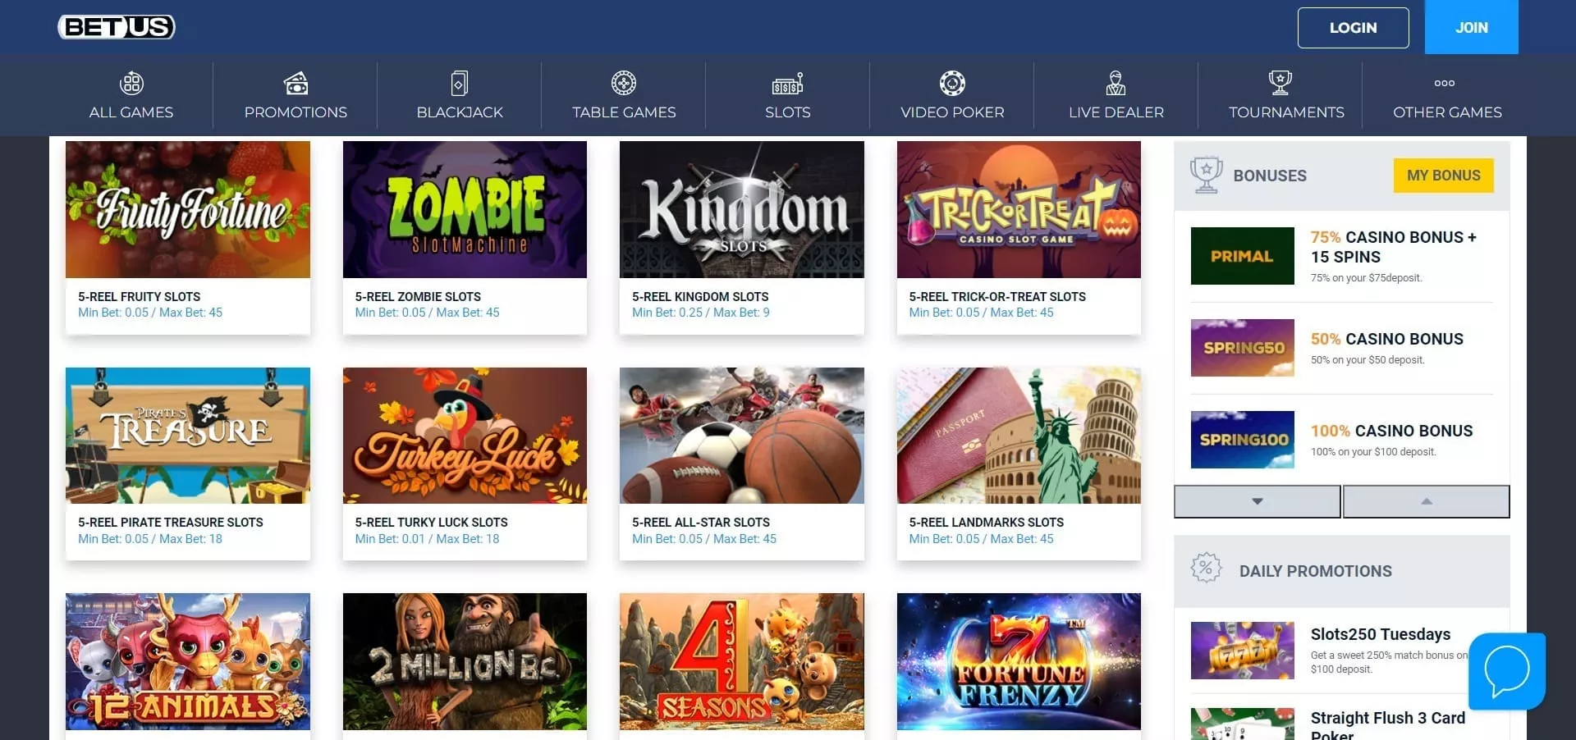Click the yellow MY BONUS button
Image resolution: width=1576 pixels, height=740 pixels.
click(1443, 176)
